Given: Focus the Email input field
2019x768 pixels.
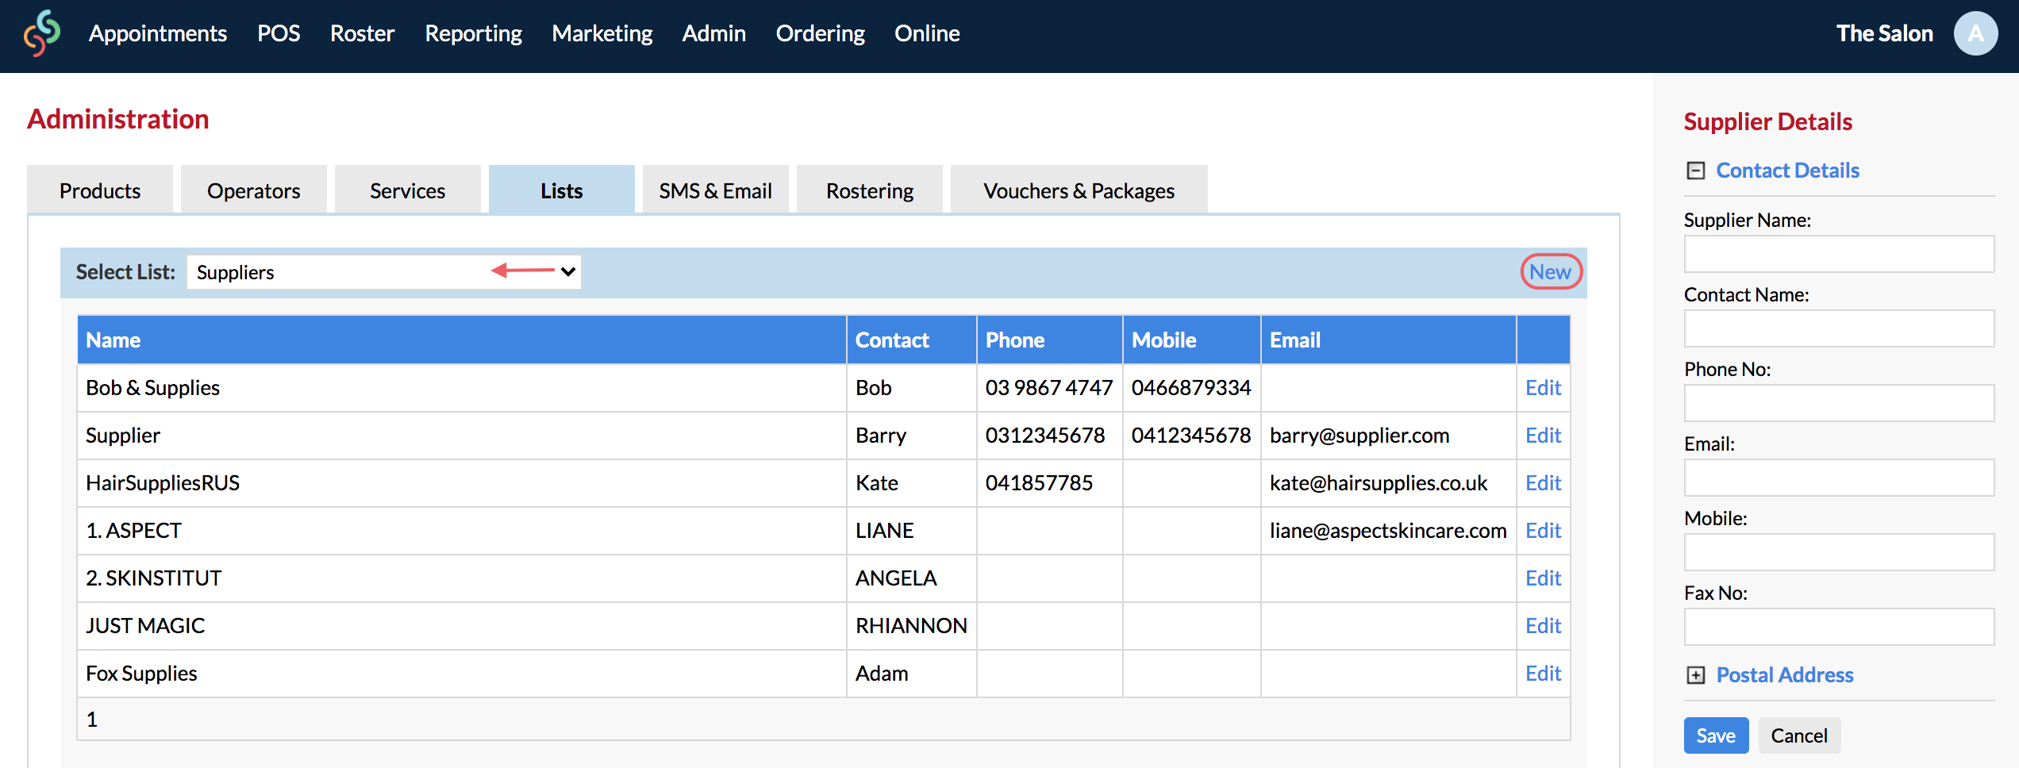Looking at the screenshot, I should 1839,478.
